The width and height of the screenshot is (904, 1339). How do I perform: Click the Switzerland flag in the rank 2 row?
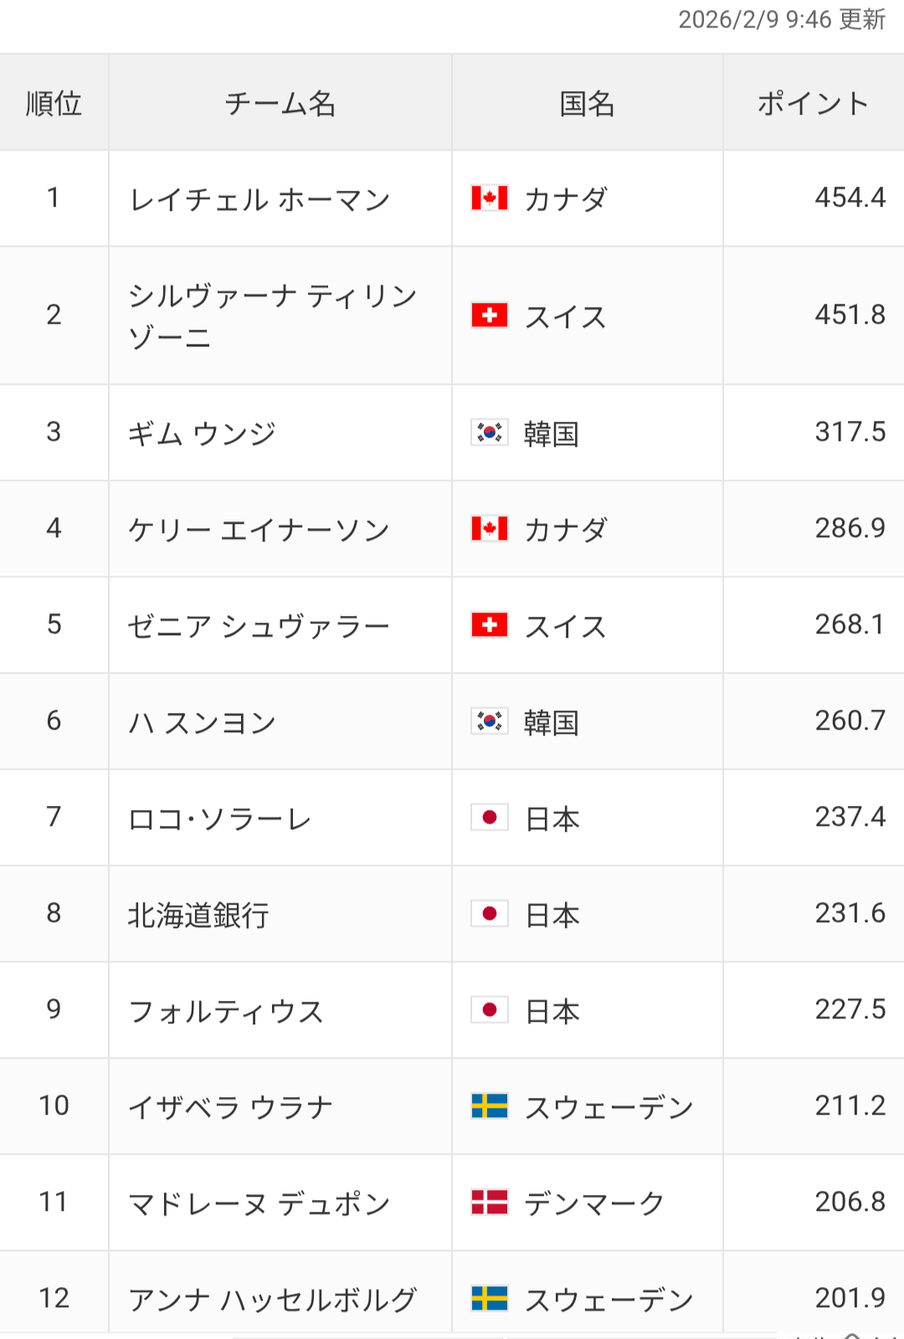click(489, 316)
